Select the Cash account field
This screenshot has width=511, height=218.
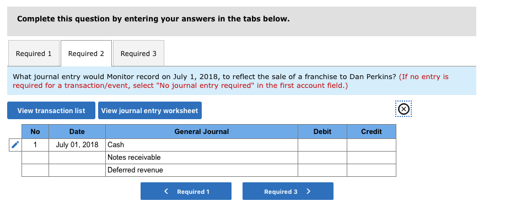[202, 144]
